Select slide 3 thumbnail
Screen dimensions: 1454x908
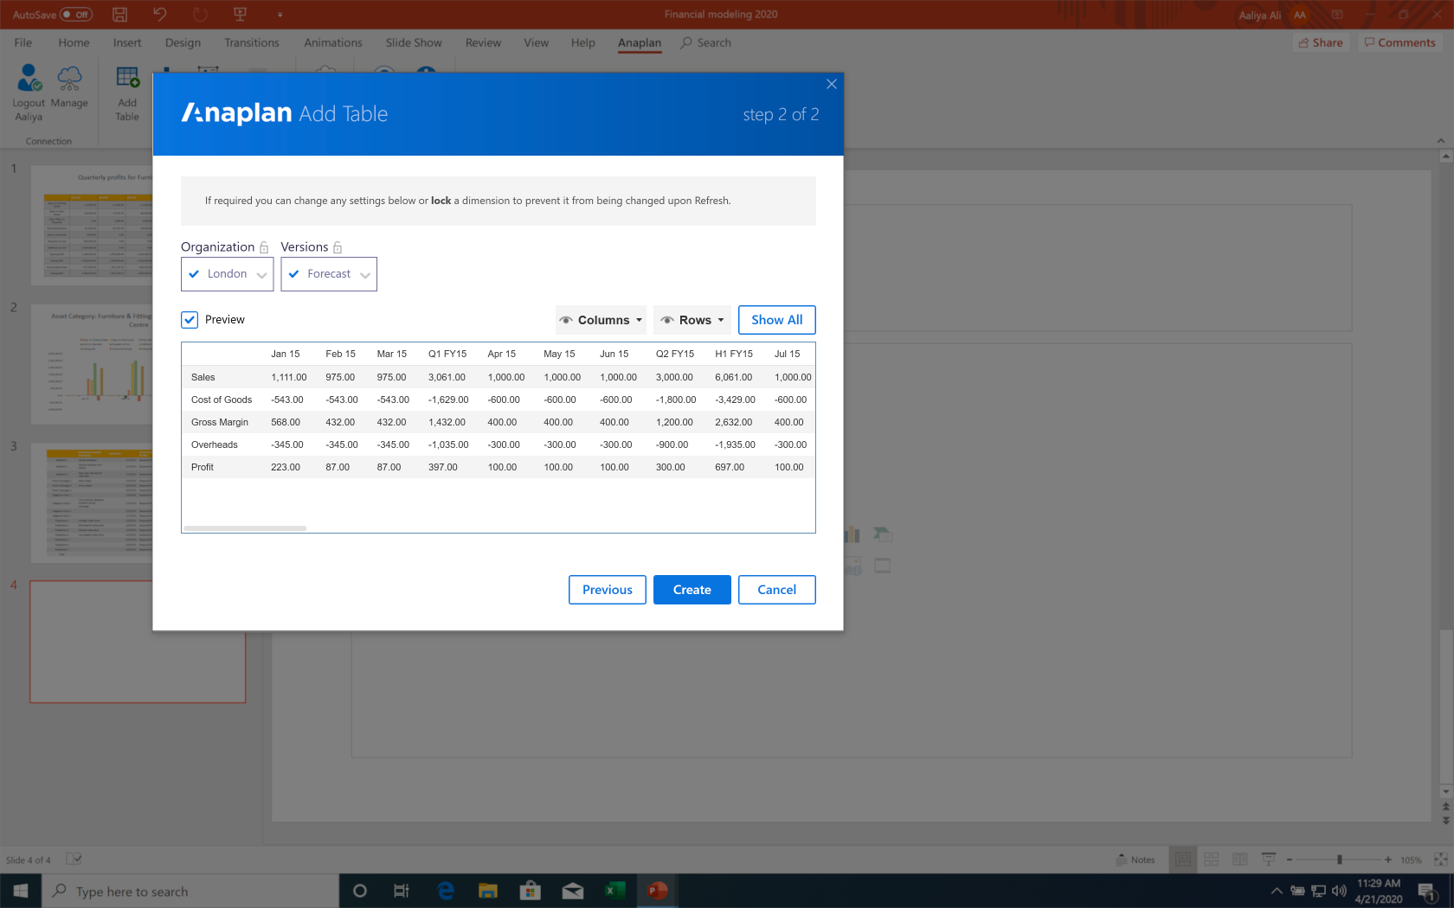pyautogui.click(x=92, y=502)
